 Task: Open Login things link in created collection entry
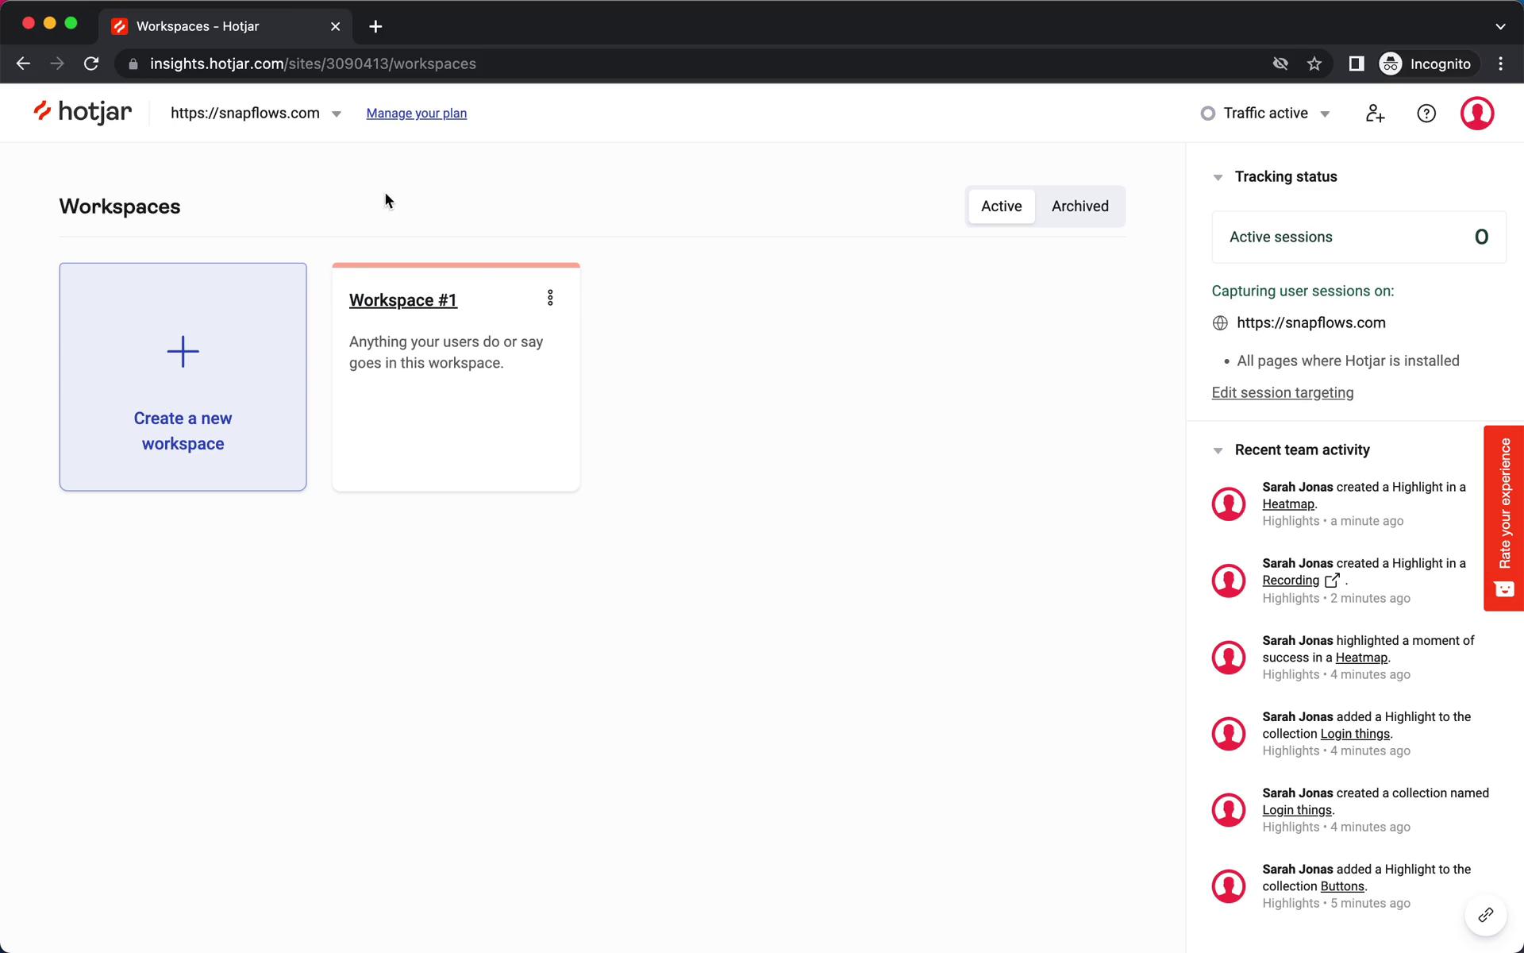click(1296, 810)
